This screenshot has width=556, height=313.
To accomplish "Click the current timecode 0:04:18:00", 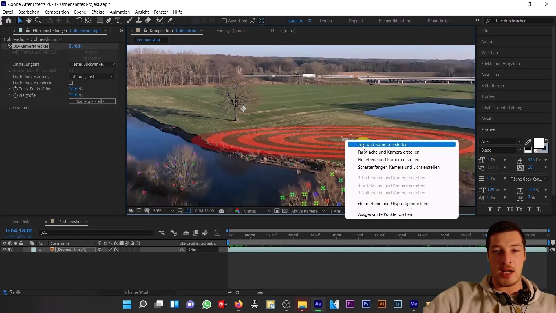I will pos(19,231).
